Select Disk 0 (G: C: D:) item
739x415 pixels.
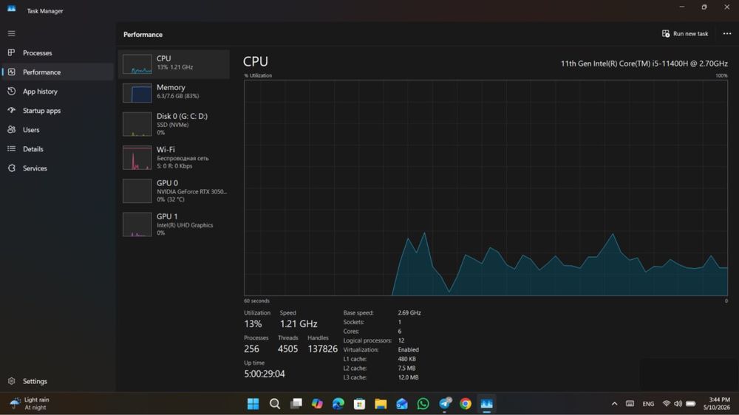pos(174,124)
